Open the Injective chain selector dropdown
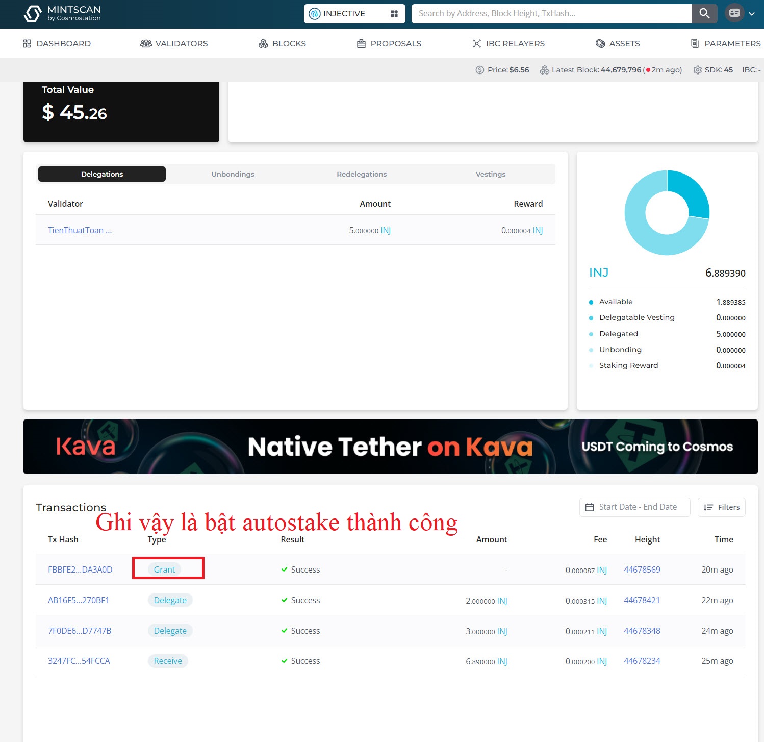 pos(354,14)
